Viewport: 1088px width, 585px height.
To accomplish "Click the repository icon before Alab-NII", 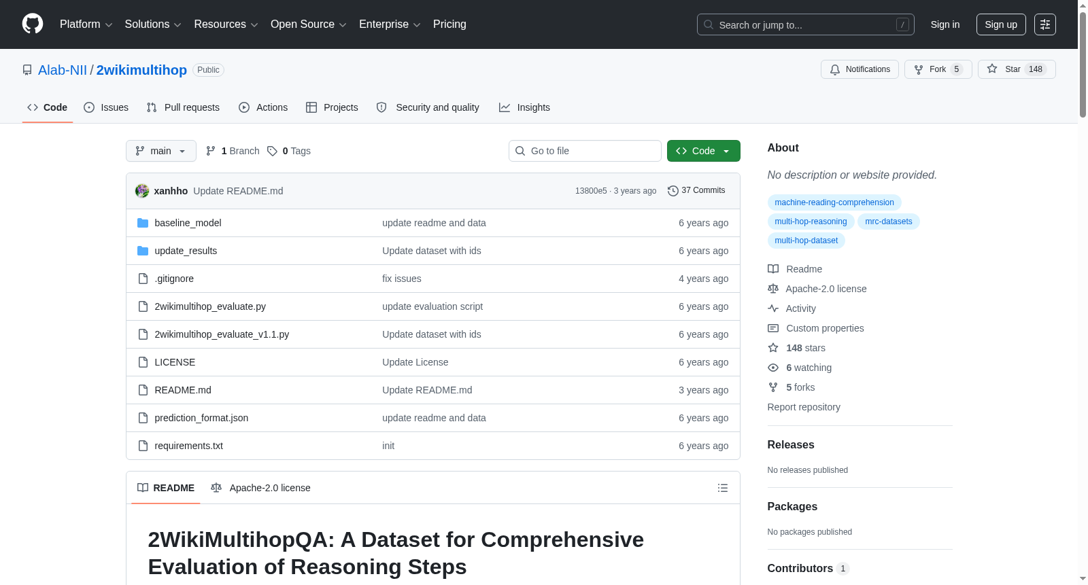I will tap(27, 70).
